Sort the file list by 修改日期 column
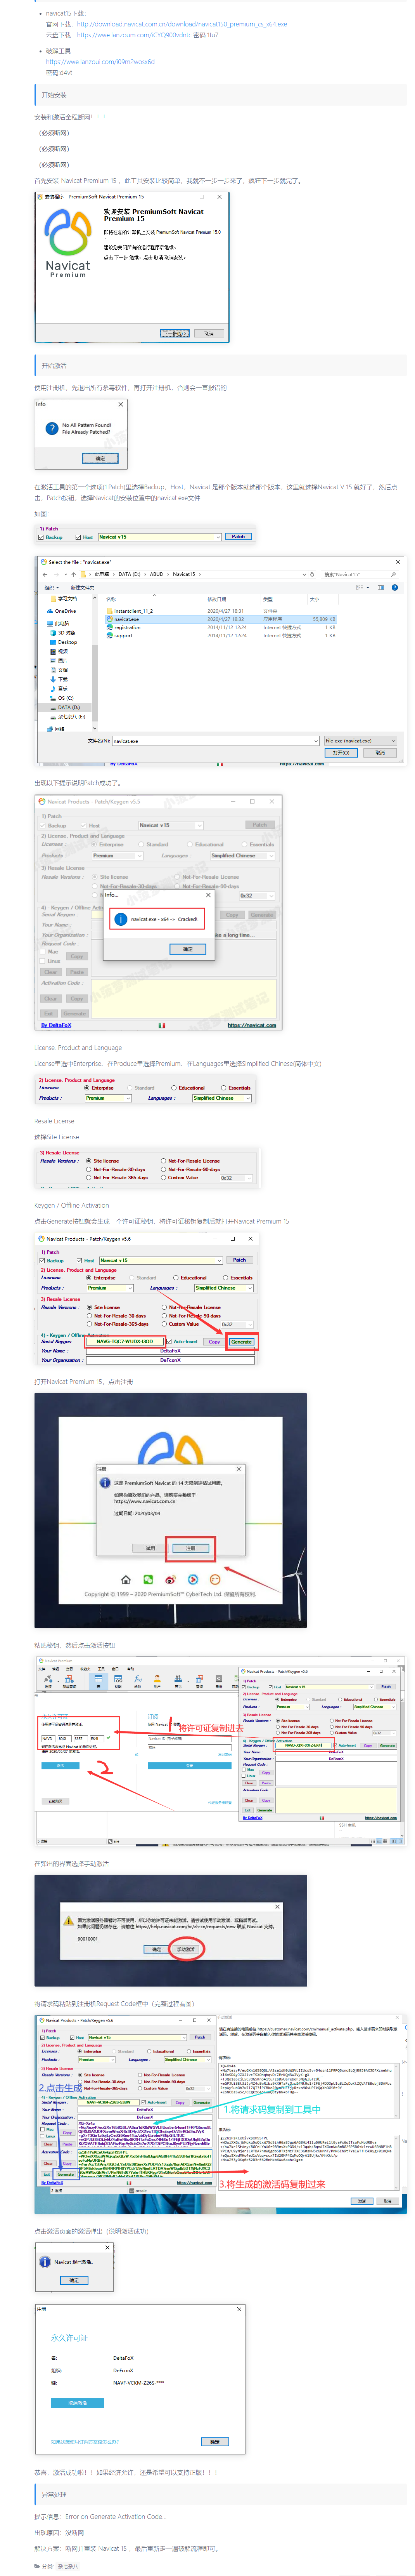415x2576 pixels. pyautogui.click(x=216, y=599)
